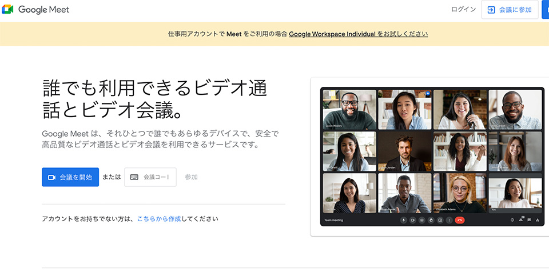Click the meeting info icon in preview

(x=512, y=220)
